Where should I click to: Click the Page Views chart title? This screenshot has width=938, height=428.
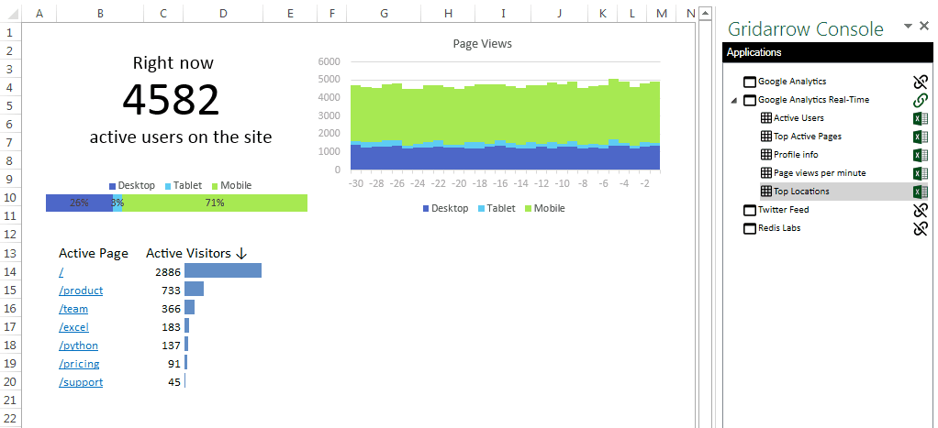point(482,43)
